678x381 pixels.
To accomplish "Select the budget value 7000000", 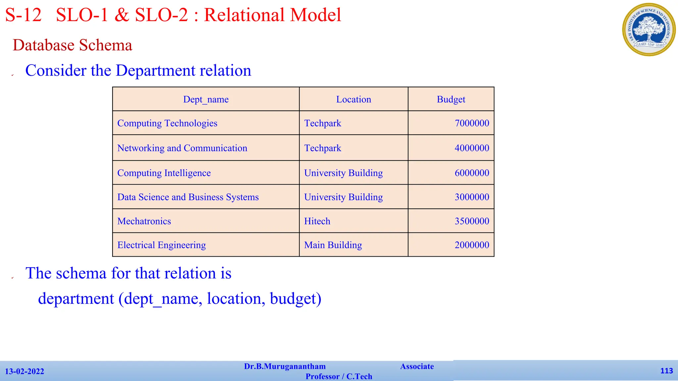I will tap(472, 123).
